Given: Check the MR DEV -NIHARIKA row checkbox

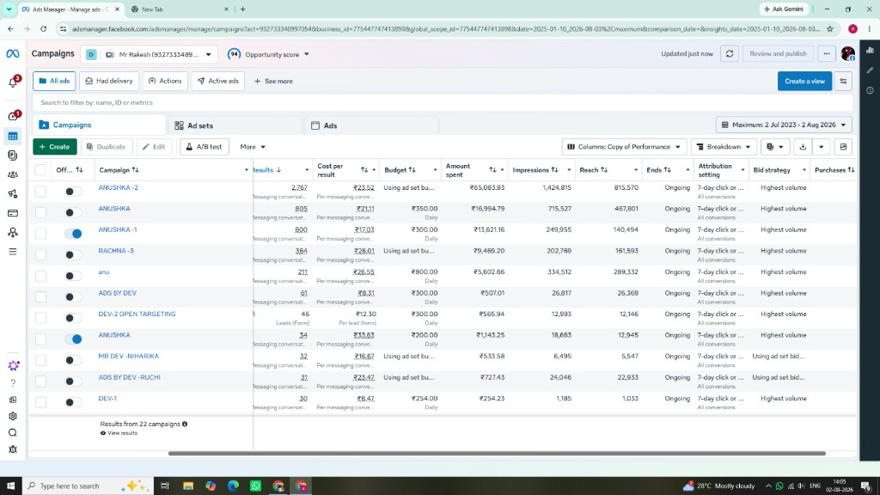Looking at the screenshot, I should click(41, 360).
